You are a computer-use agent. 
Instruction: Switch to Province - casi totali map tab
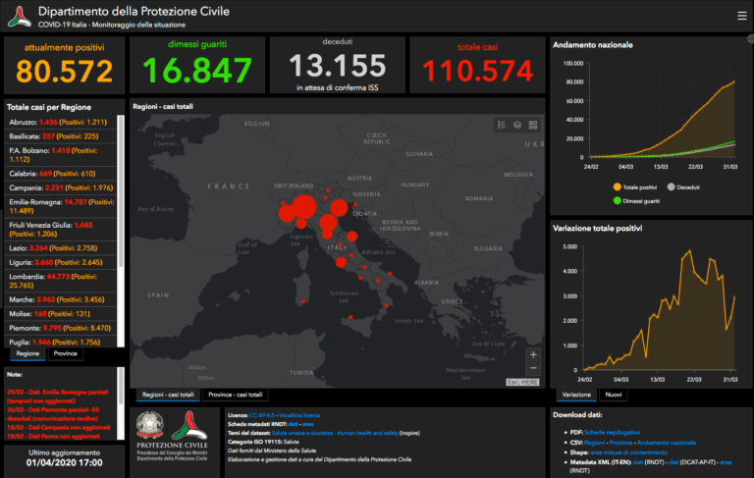coord(236,394)
